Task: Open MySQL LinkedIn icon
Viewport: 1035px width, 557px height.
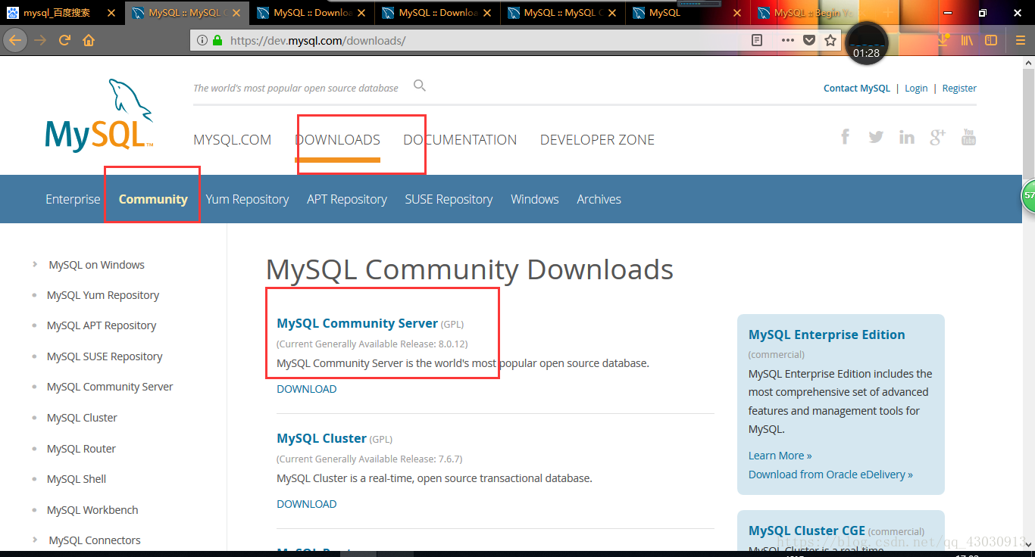Action: (x=907, y=137)
